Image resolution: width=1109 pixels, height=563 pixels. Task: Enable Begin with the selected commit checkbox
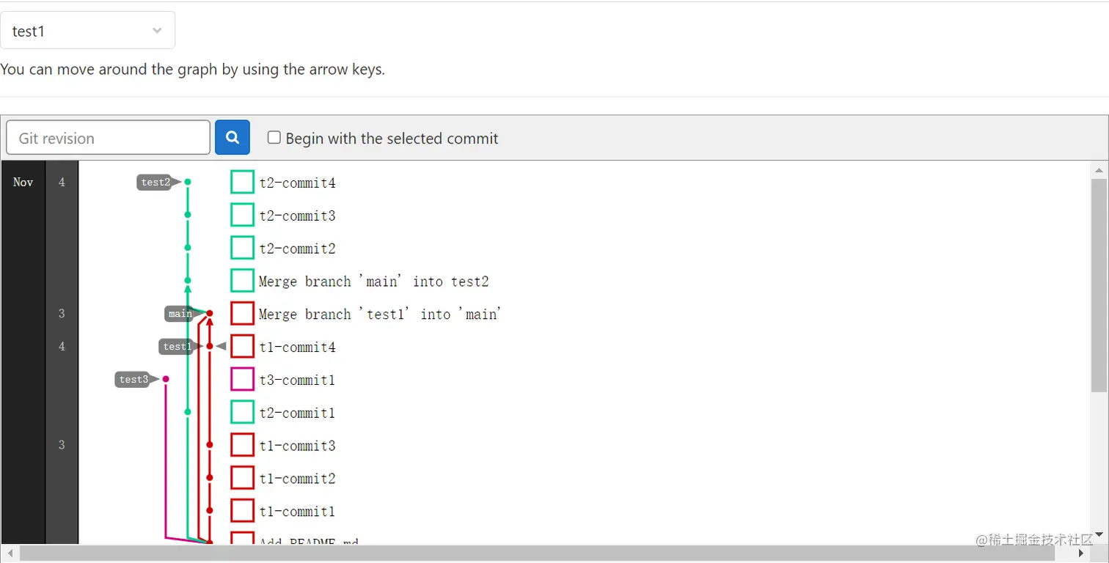(274, 137)
